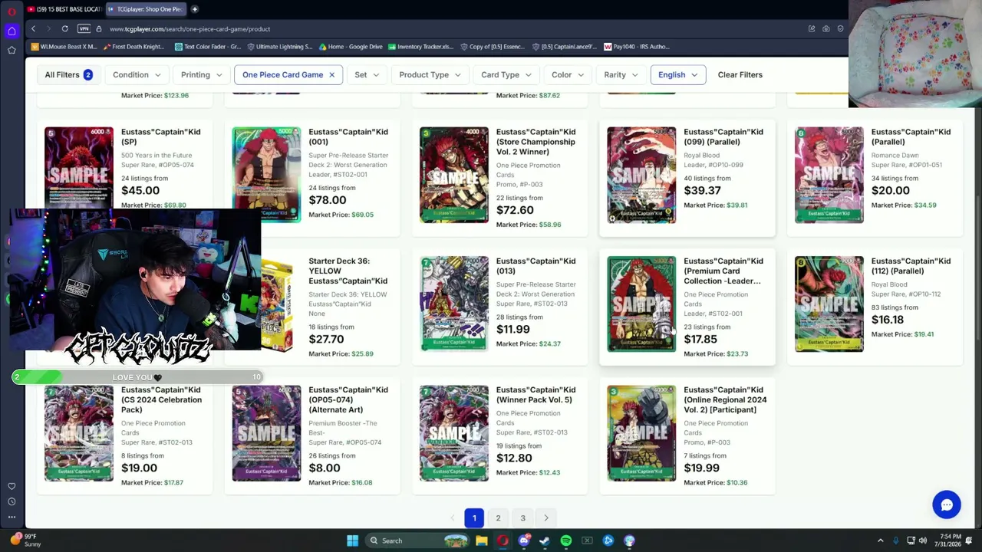Expand the Card Type filter dropdown
Viewport: 982px width, 552px height.
(x=507, y=75)
